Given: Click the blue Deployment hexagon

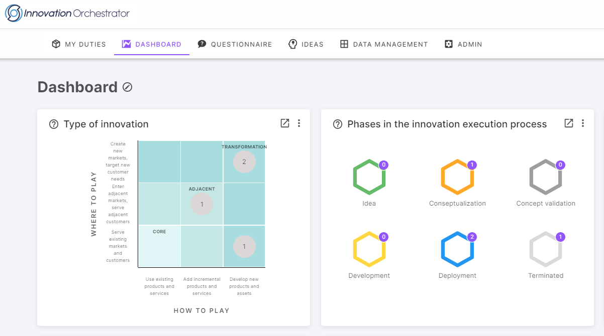Looking at the screenshot, I should pyautogui.click(x=457, y=249).
